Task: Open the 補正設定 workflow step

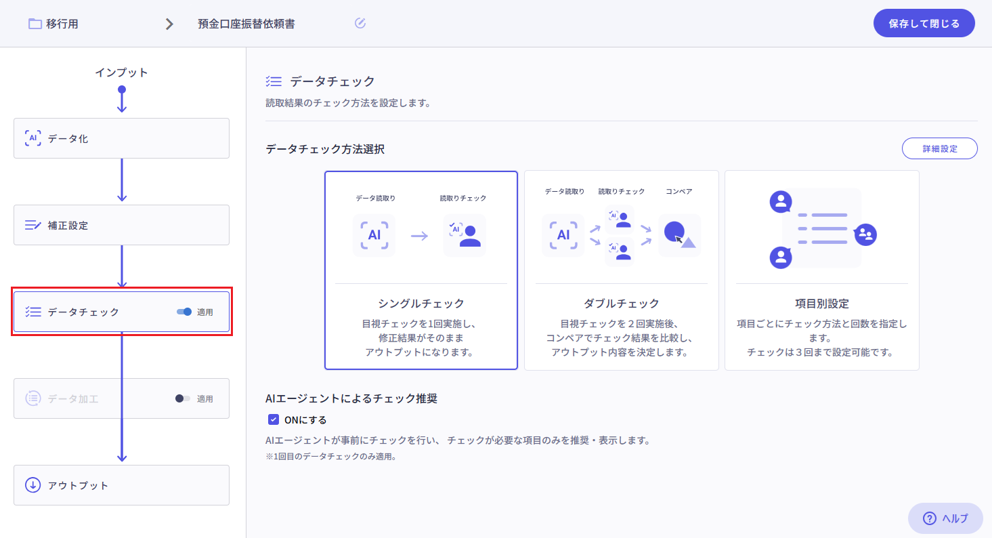Action: [121, 225]
